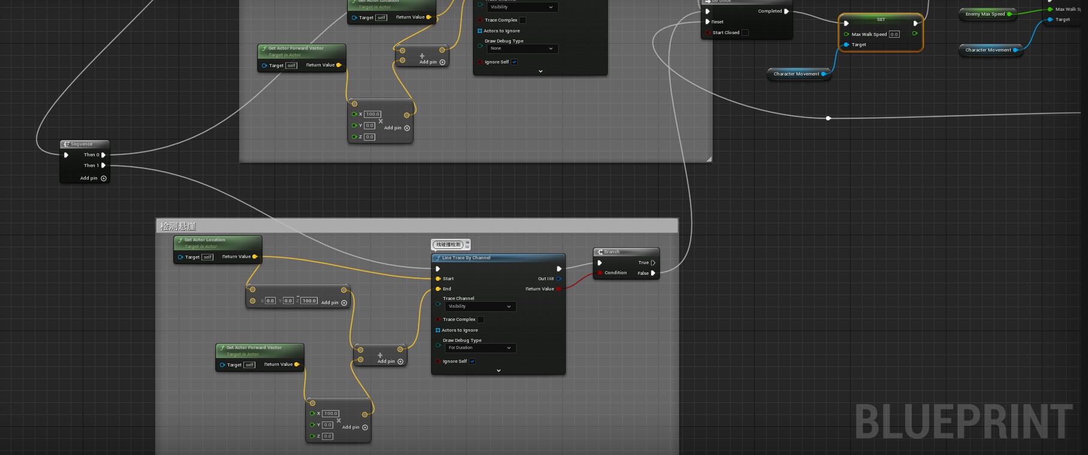
Task: Select the Sequence node title bar
Action: [x=84, y=144]
